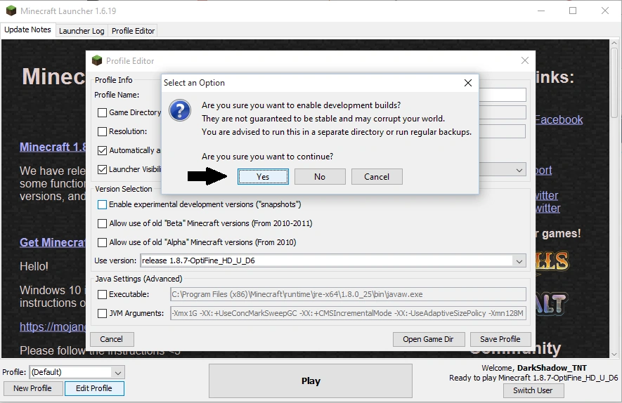Open the https://mojang link
Image resolution: width=622 pixels, height=403 pixels.
(53, 327)
